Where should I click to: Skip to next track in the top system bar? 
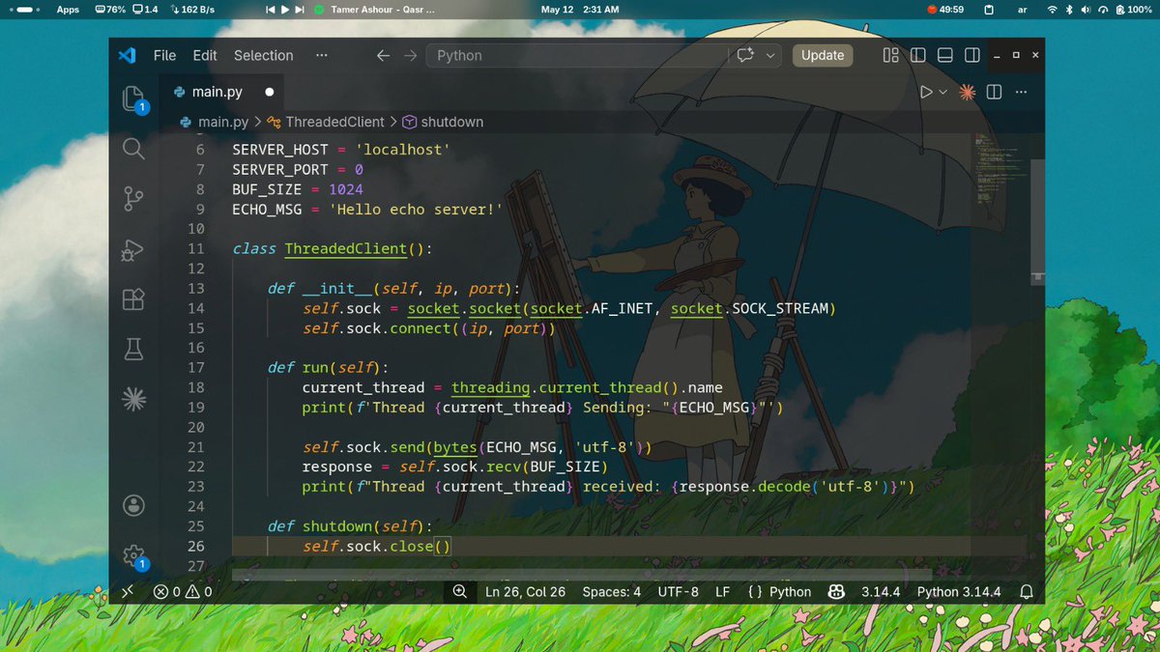pyautogui.click(x=300, y=9)
